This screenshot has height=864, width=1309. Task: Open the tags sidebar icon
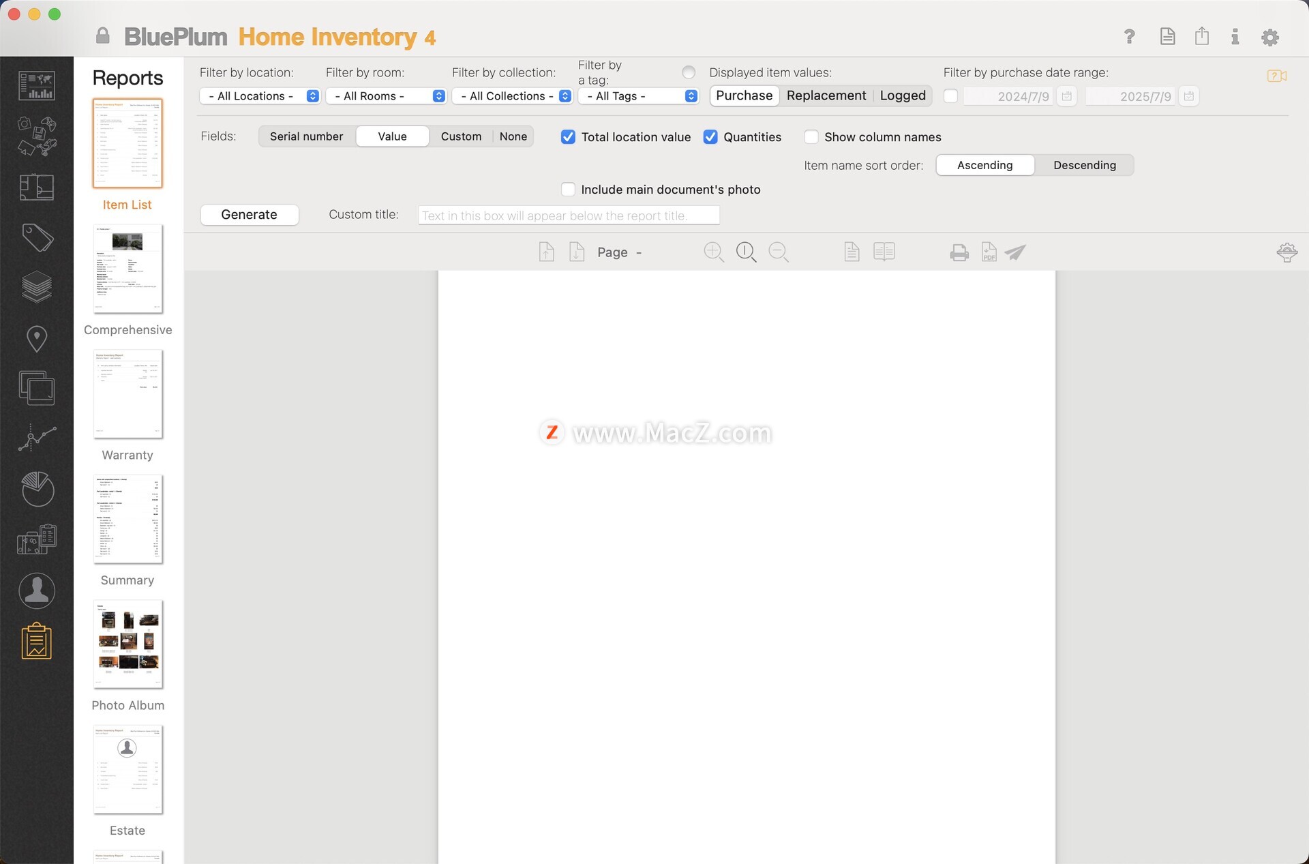(37, 237)
